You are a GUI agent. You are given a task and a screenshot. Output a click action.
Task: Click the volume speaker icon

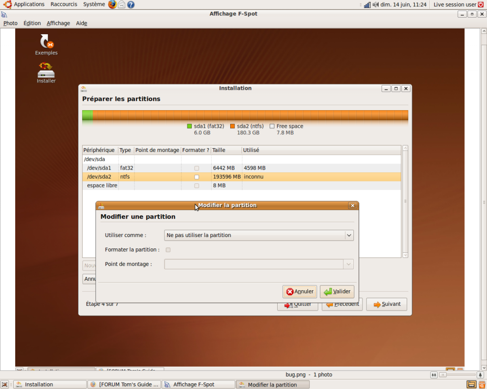tap(376, 5)
